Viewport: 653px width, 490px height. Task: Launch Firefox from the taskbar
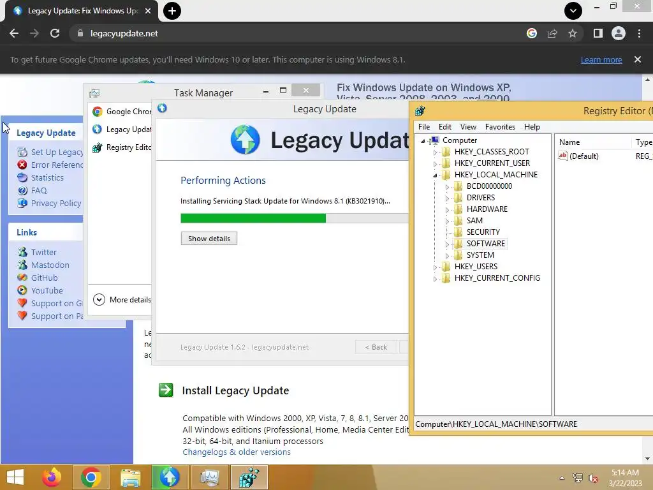tap(52, 477)
